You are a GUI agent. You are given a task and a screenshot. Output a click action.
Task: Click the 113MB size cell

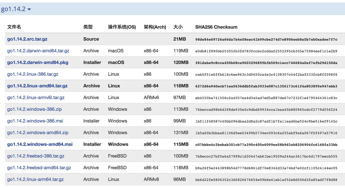tap(181, 109)
